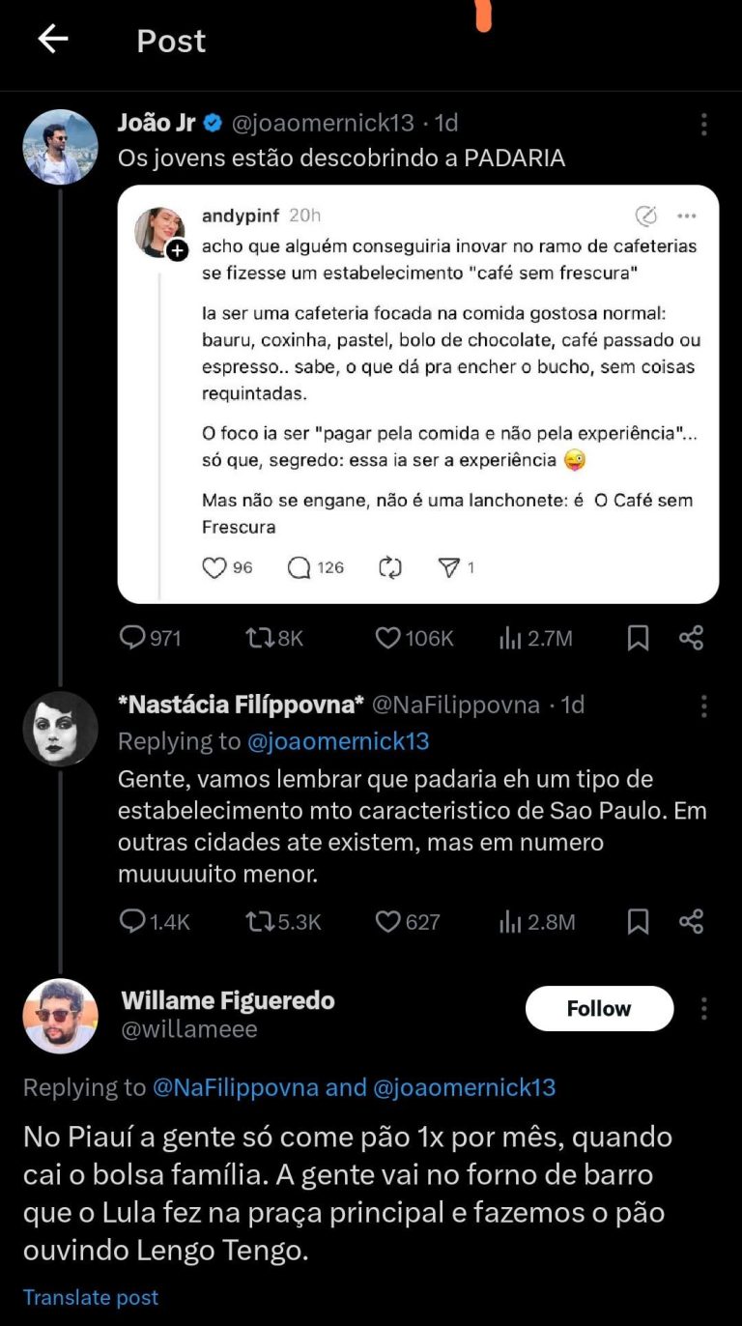The height and width of the screenshot is (1326, 742).
Task: Like João Jr's post (106K heart)
Action: click(387, 638)
